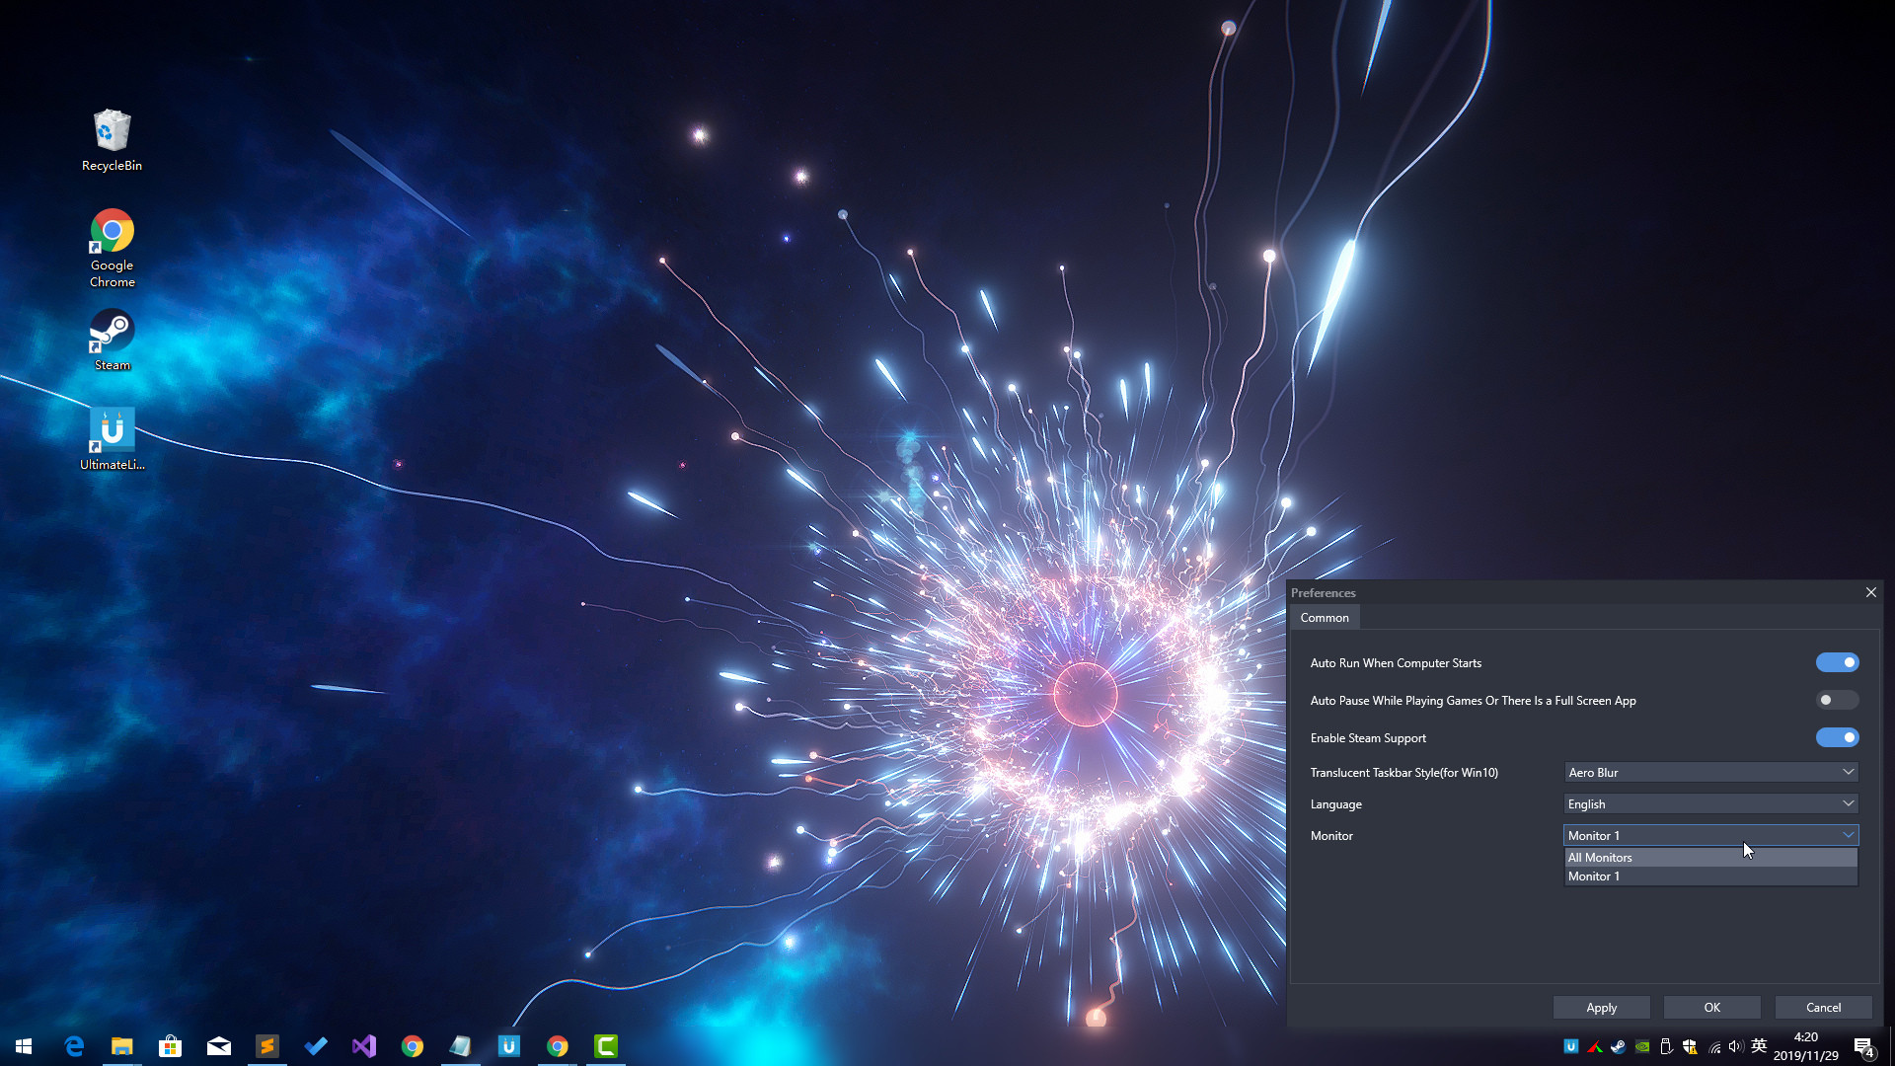Select All Monitors from Monitor dropdown

coord(1708,857)
